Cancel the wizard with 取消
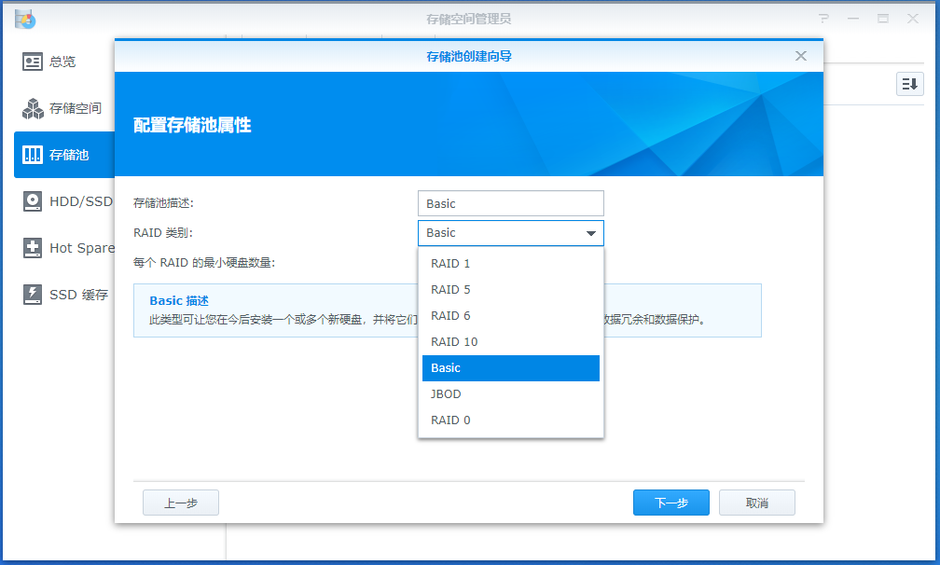The height and width of the screenshot is (565, 940). [756, 502]
